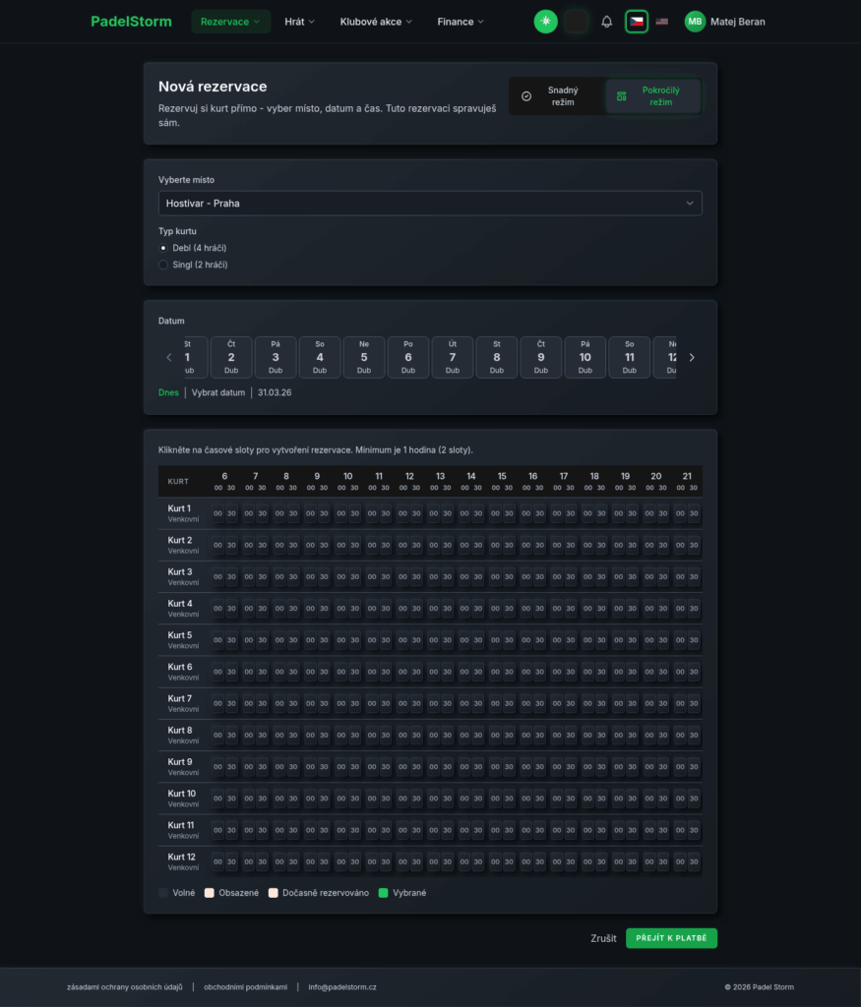Pick Sunday 5 Dub date
Viewport: 861px width, 1007px height.
(364, 358)
